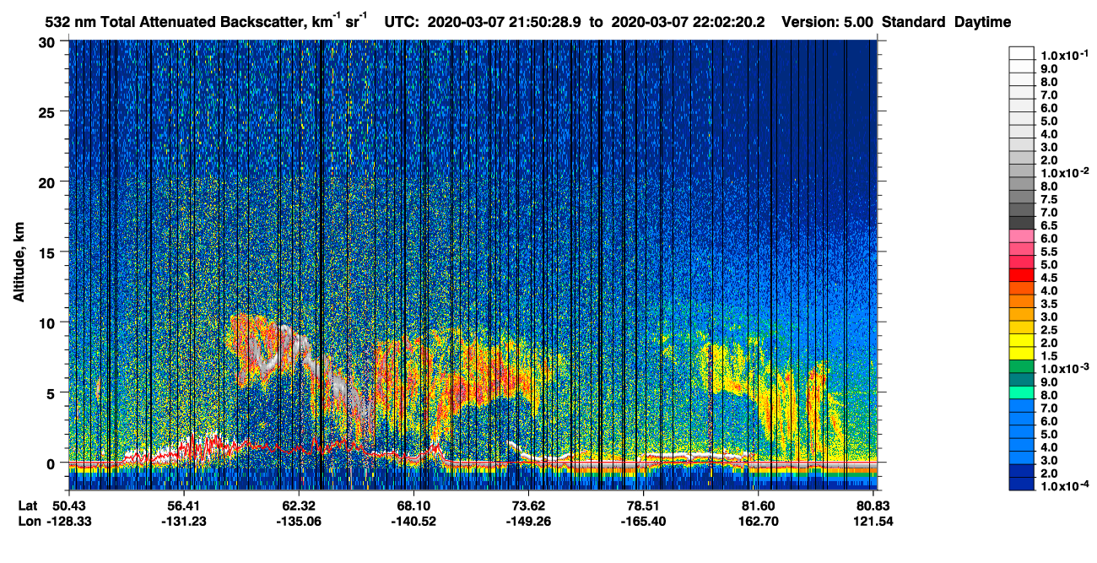Click the word 'Daytime' in the header
Viewport: 1097px width, 563px height.
982,23
